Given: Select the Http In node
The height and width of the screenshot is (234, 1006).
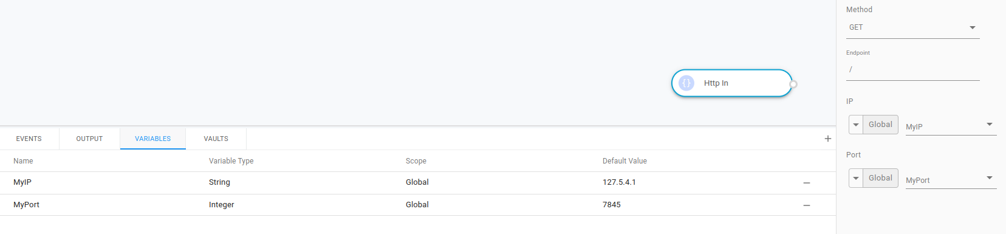Looking at the screenshot, I should (x=731, y=83).
